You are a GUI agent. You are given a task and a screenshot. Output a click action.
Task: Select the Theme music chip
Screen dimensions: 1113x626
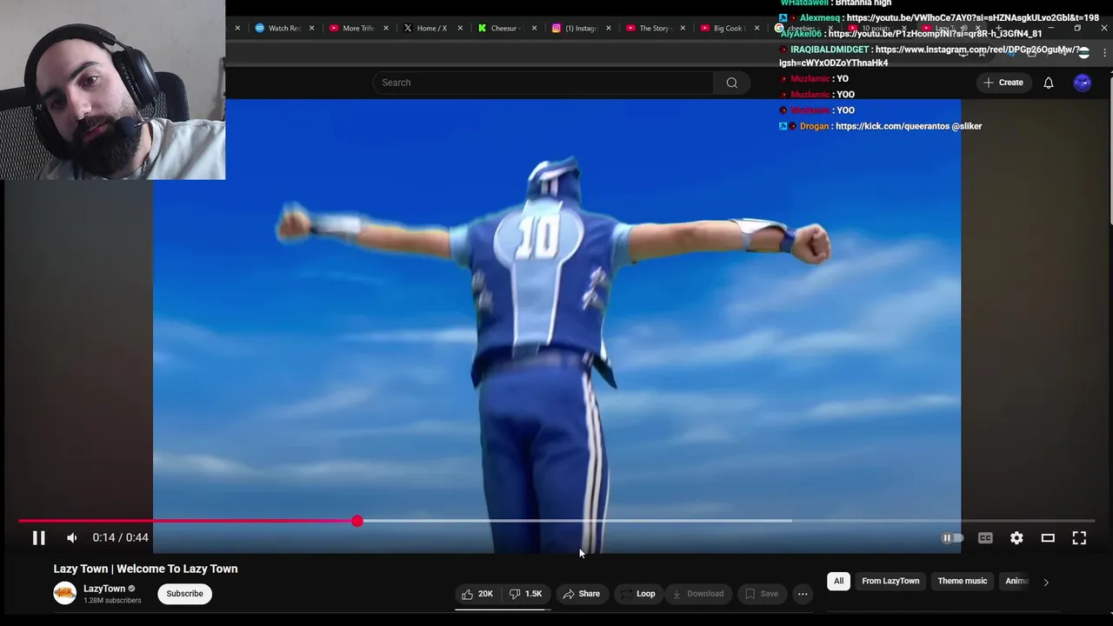click(x=963, y=581)
